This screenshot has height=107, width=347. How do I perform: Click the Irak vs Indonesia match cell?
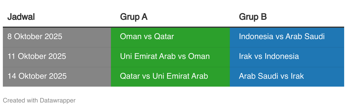tap(287, 57)
